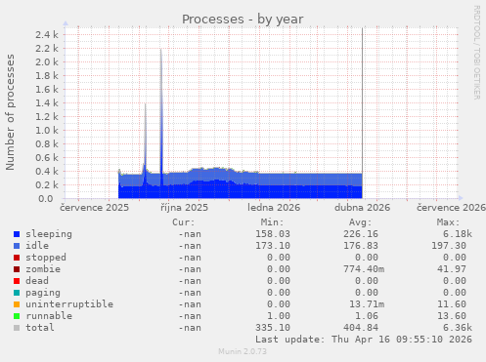Select the 'stopped' legend label

[46, 258]
